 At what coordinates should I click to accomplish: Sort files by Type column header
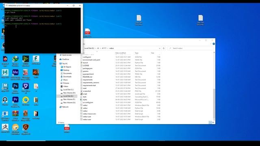136,53
